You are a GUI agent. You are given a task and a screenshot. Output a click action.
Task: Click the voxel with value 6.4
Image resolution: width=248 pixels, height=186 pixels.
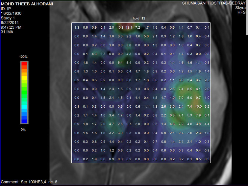pyautogui.click(x=120, y=63)
